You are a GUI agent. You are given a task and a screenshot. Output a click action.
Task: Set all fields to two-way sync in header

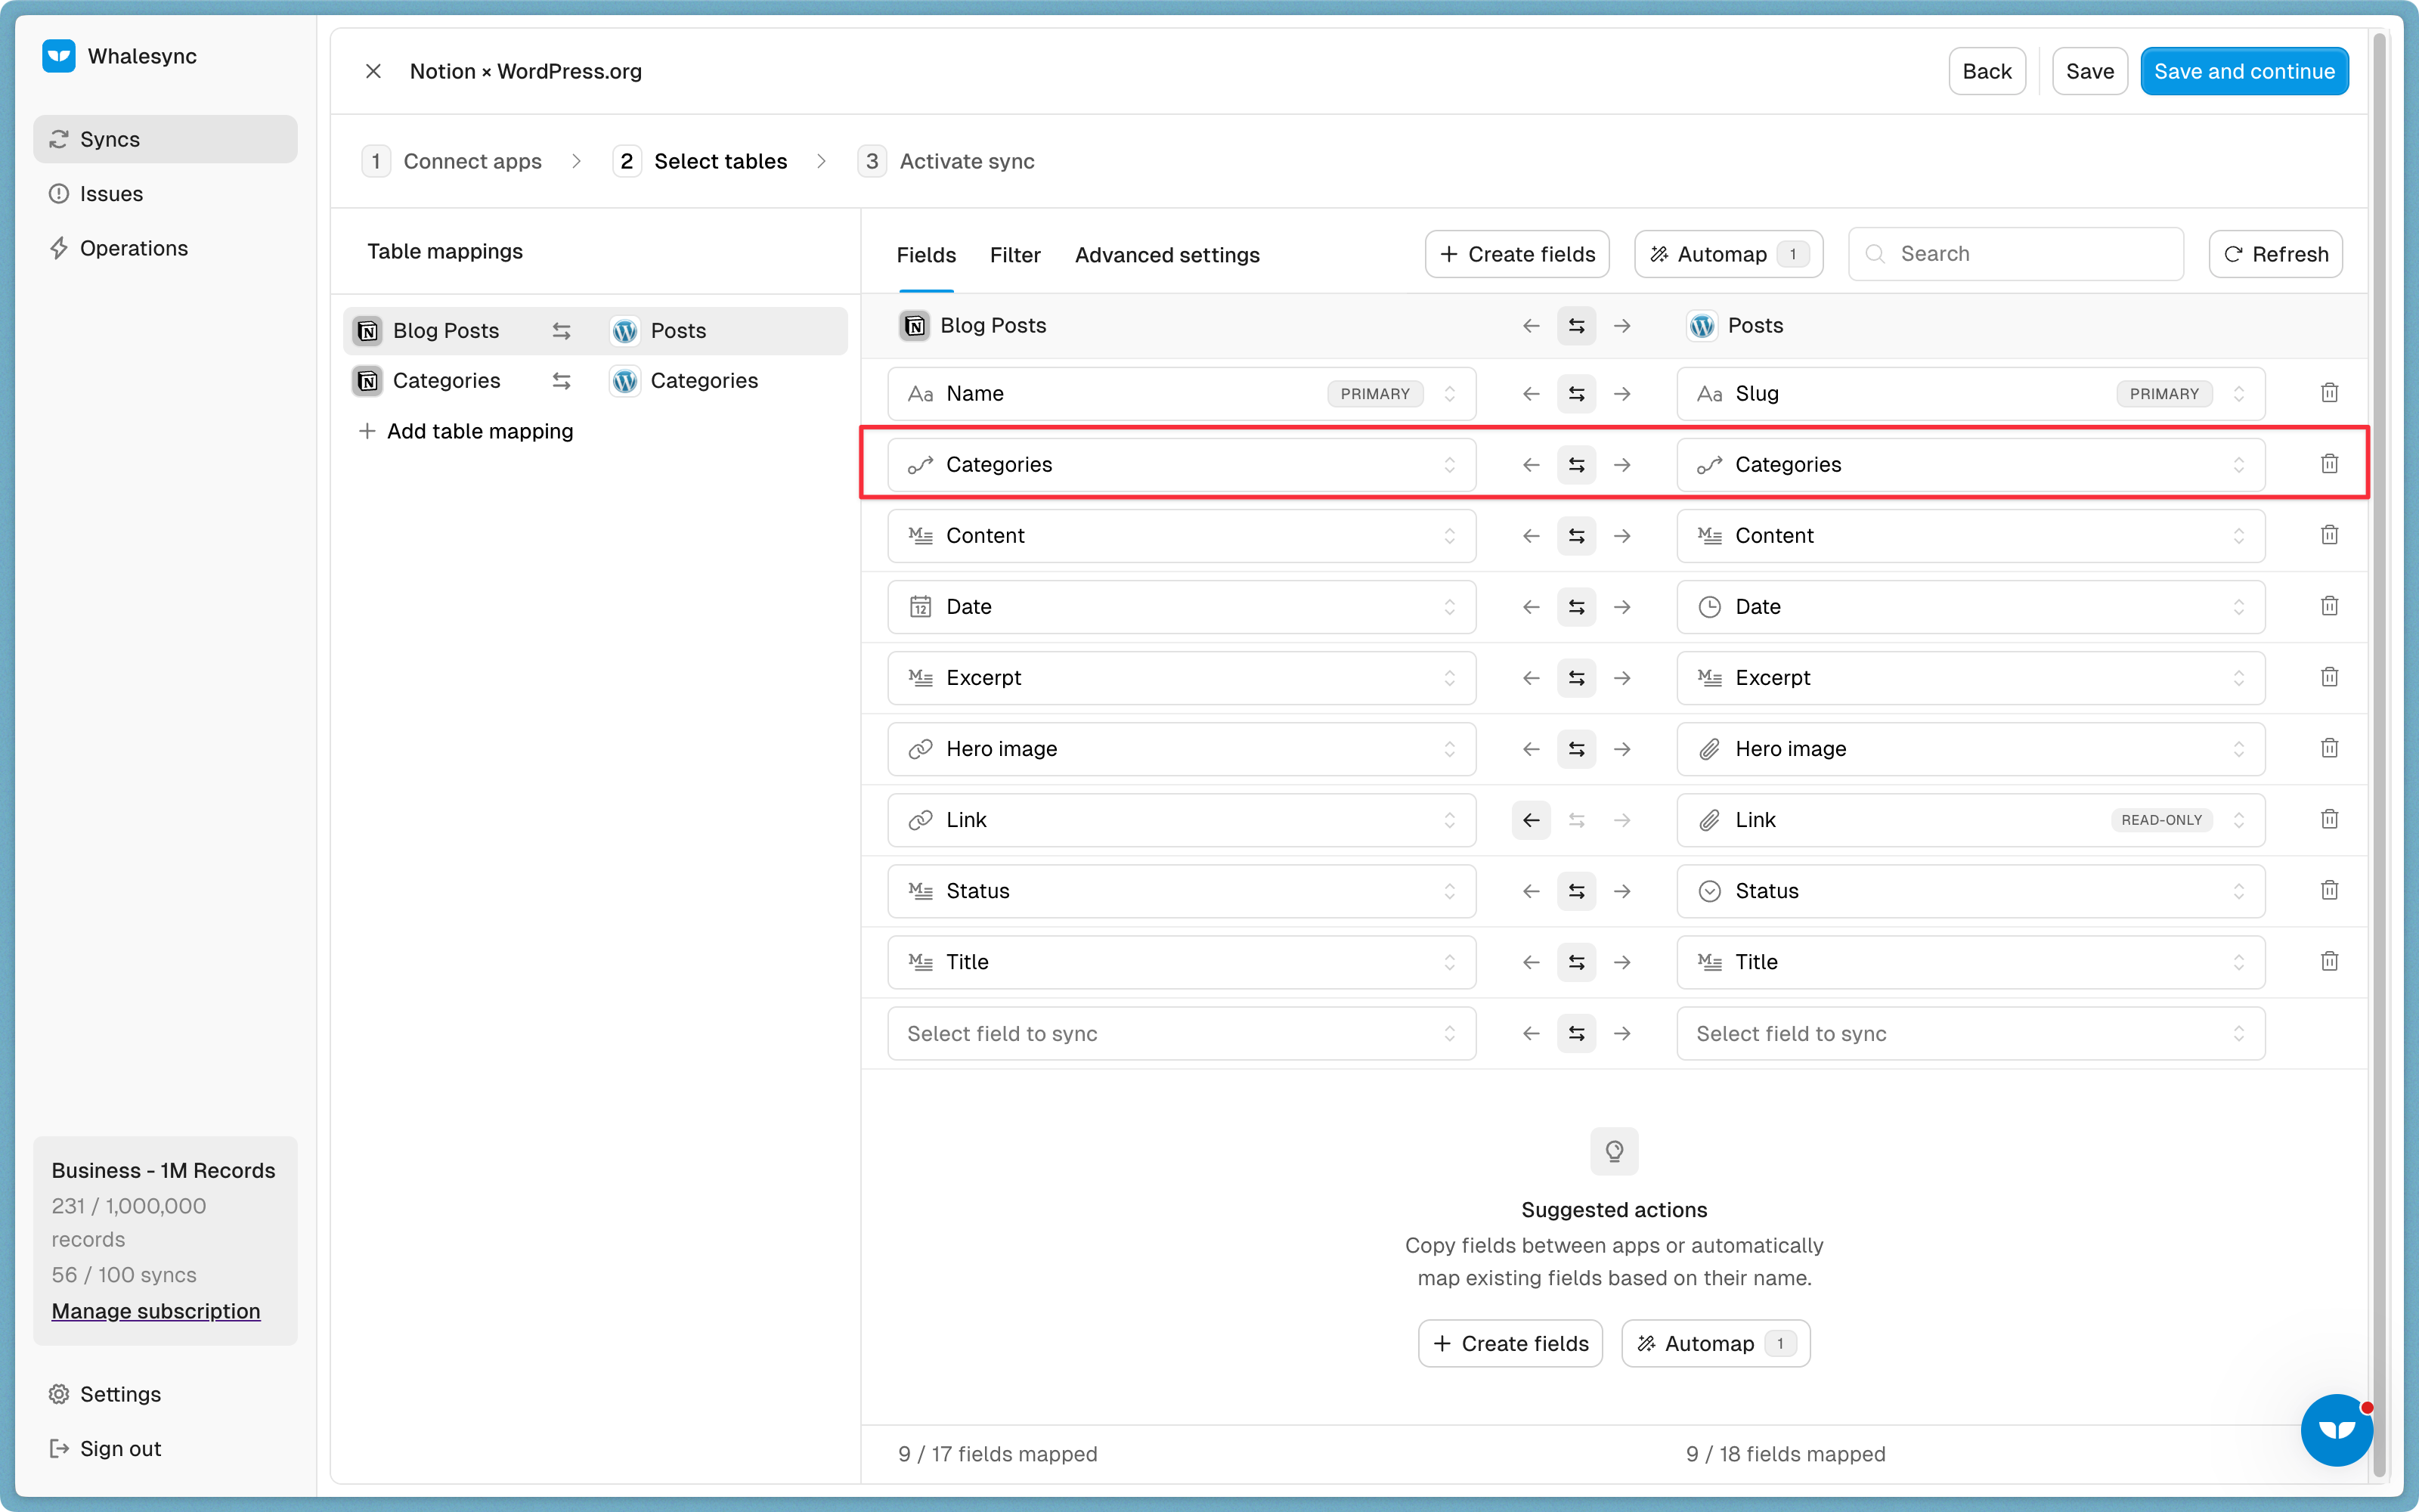click(1576, 326)
